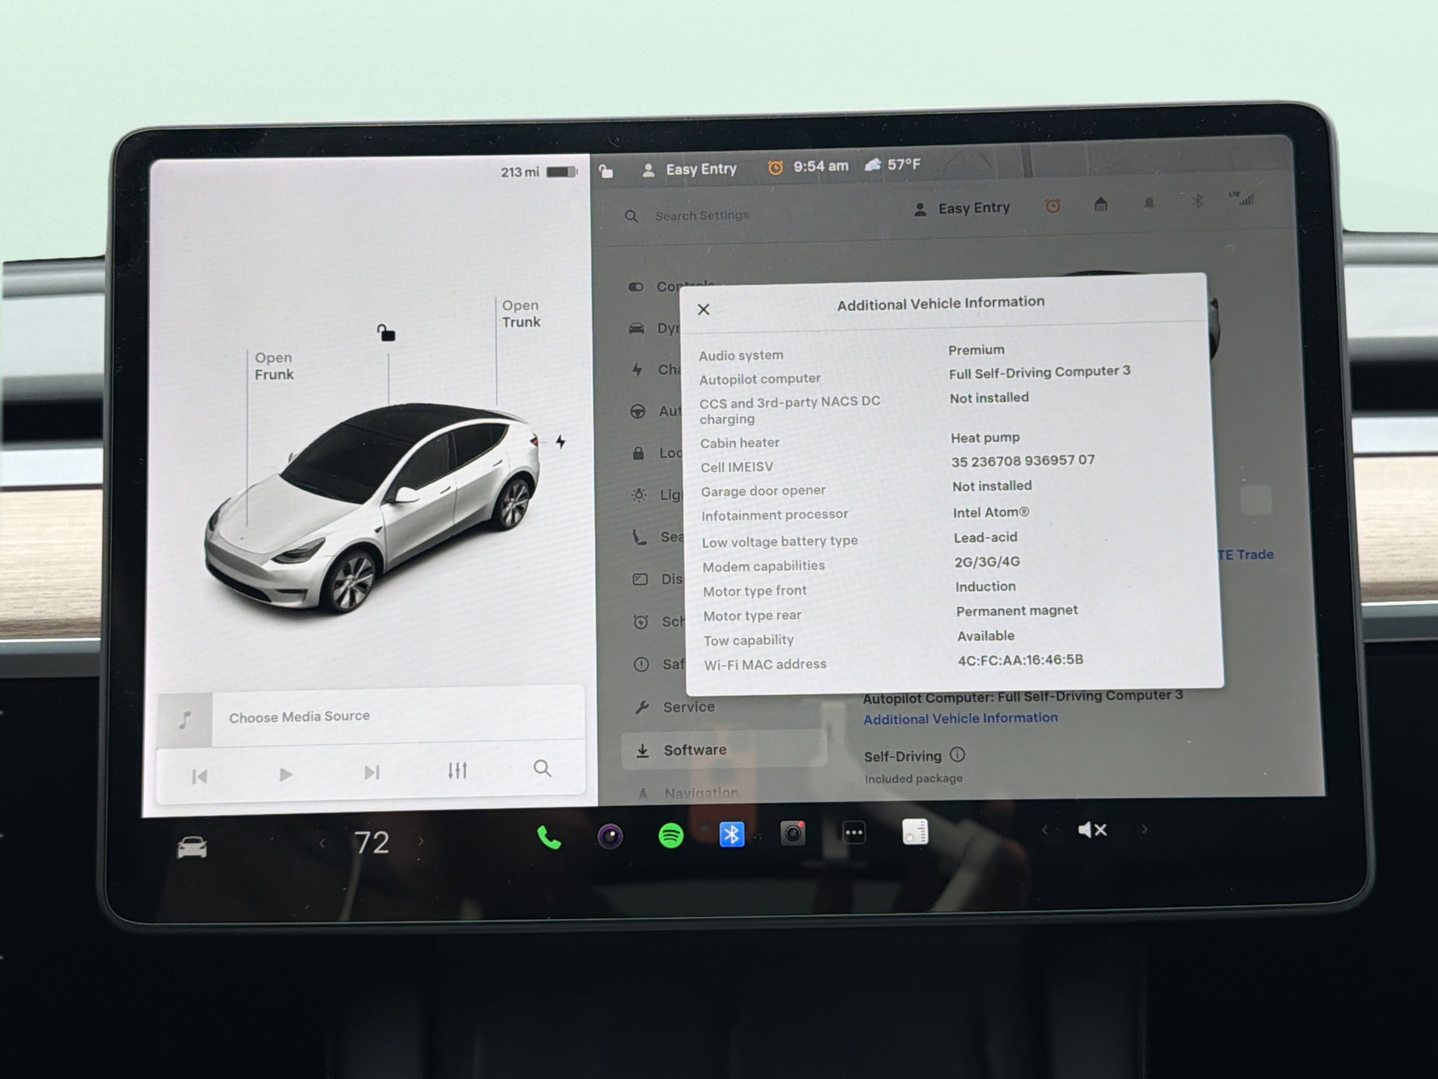Increase cabin temperature with right arrow
Screen dimensions: 1438x1079
[x=421, y=841]
